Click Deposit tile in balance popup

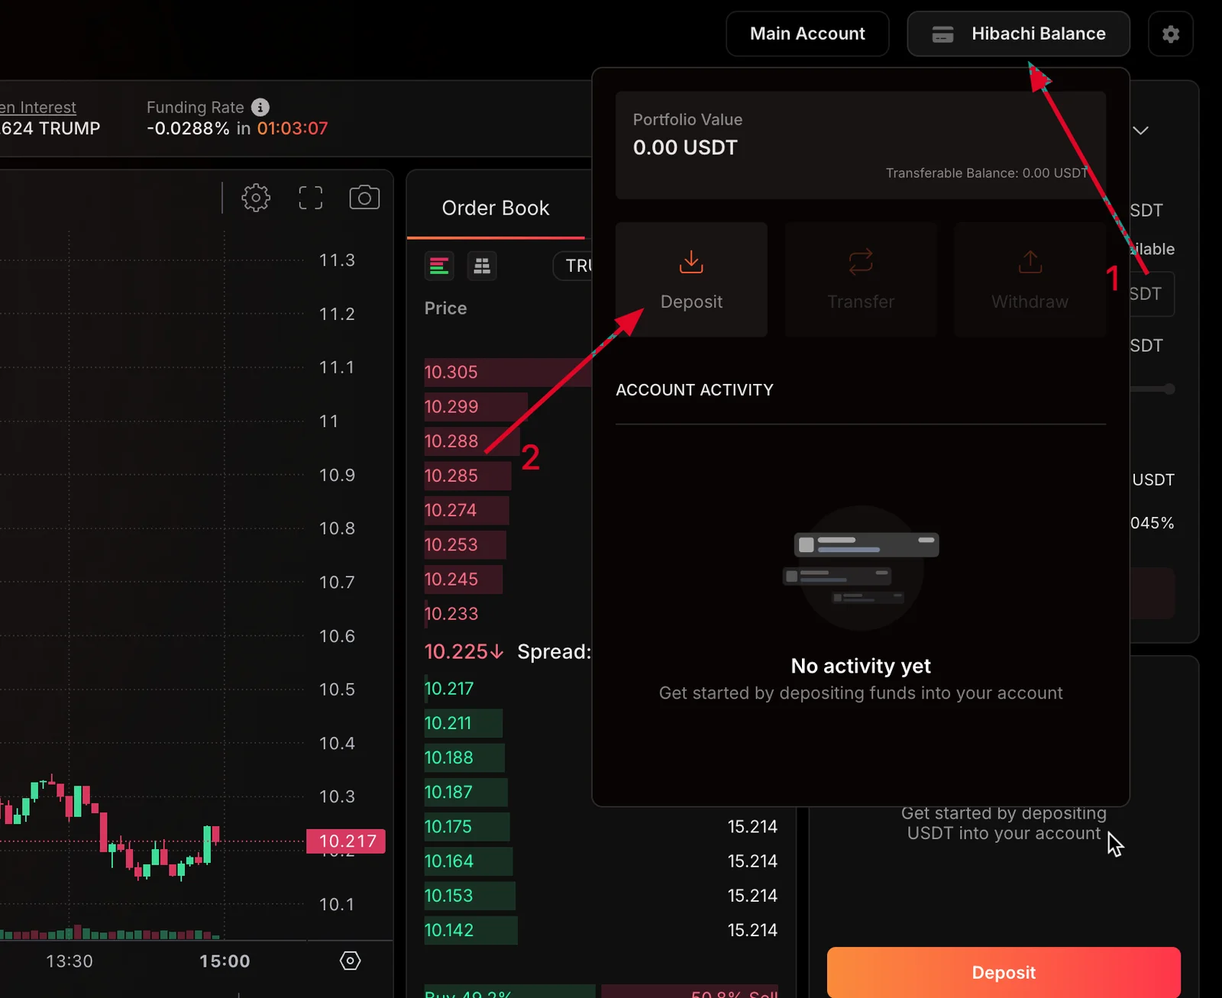691,279
